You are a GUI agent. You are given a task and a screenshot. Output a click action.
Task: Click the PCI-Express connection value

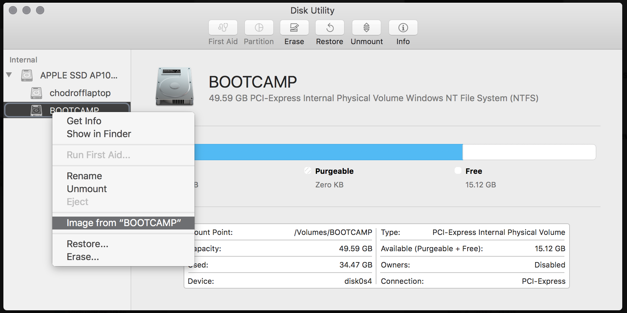point(544,281)
